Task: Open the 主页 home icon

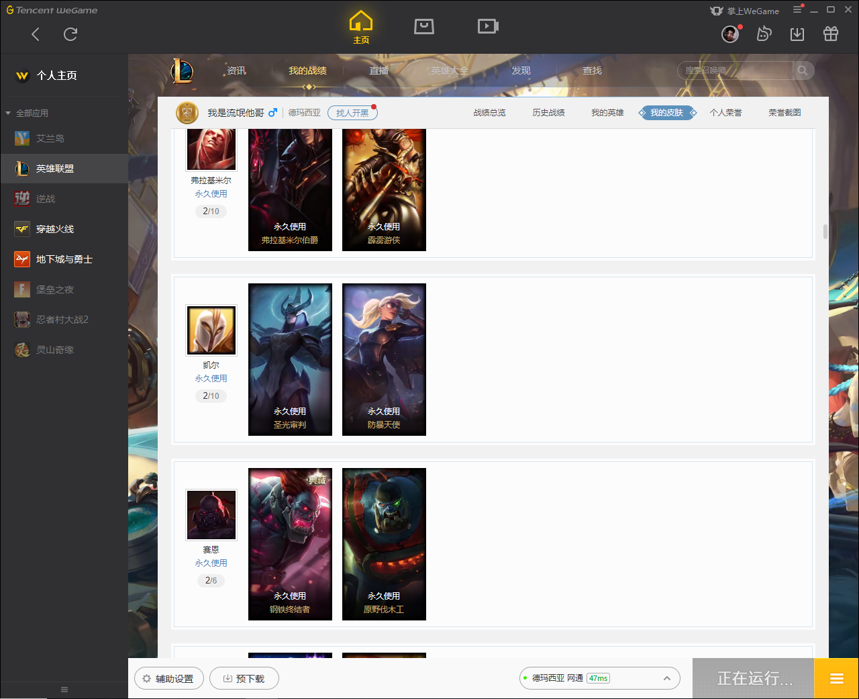Action: 361,28
